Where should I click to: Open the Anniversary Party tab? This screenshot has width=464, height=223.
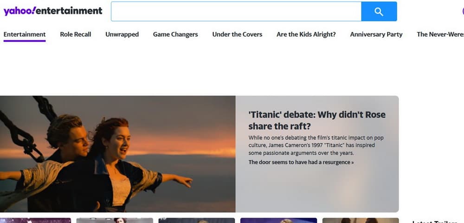pyautogui.click(x=376, y=34)
